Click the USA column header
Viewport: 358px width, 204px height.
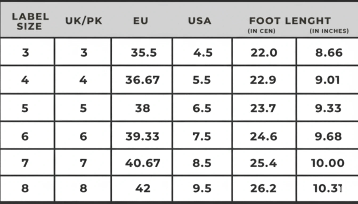coord(200,21)
